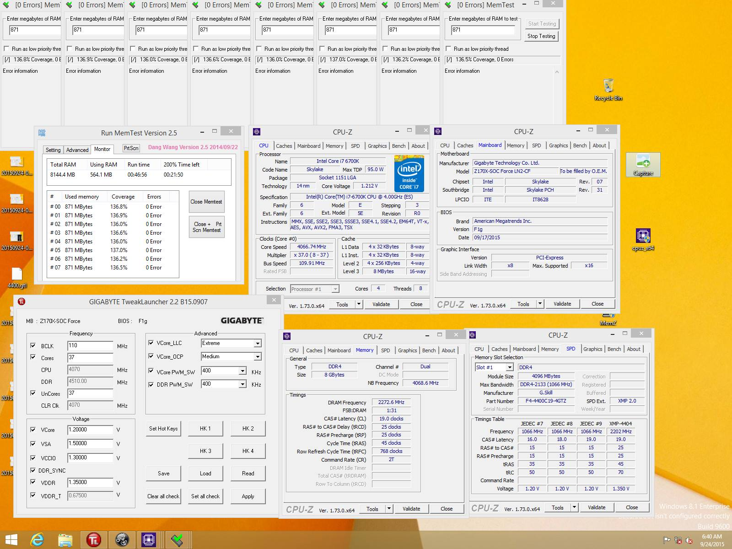Open File Explorer from the taskbar
The height and width of the screenshot is (549, 732).
65,540
